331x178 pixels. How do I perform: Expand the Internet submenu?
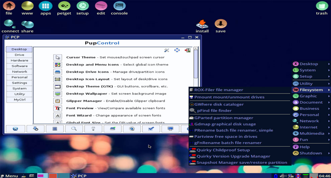pyautogui.click(x=311, y=127)
